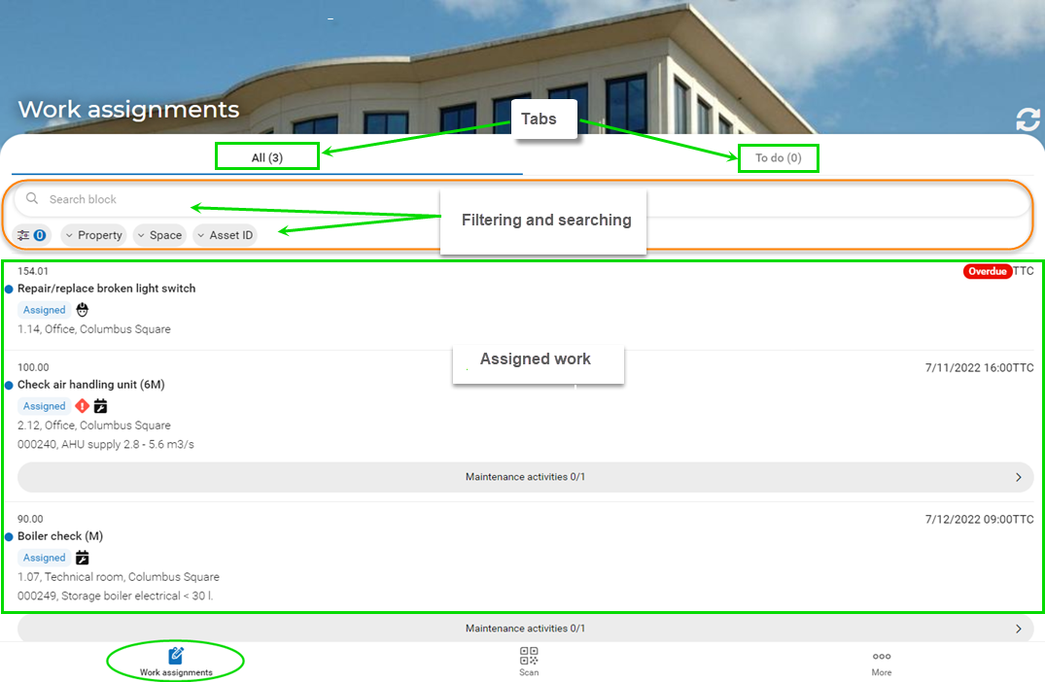Viewport: 1045px width, 682px height.
Task: Open the More menu in bottom navigation
Action: 881,661
